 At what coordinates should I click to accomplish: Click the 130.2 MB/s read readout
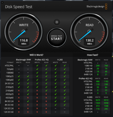[x=90, y=42]
